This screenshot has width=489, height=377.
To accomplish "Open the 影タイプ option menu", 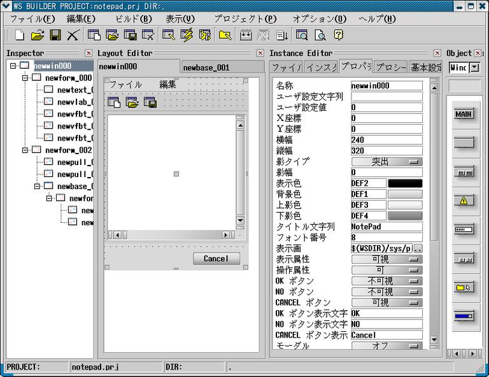I will click(387, 162).
